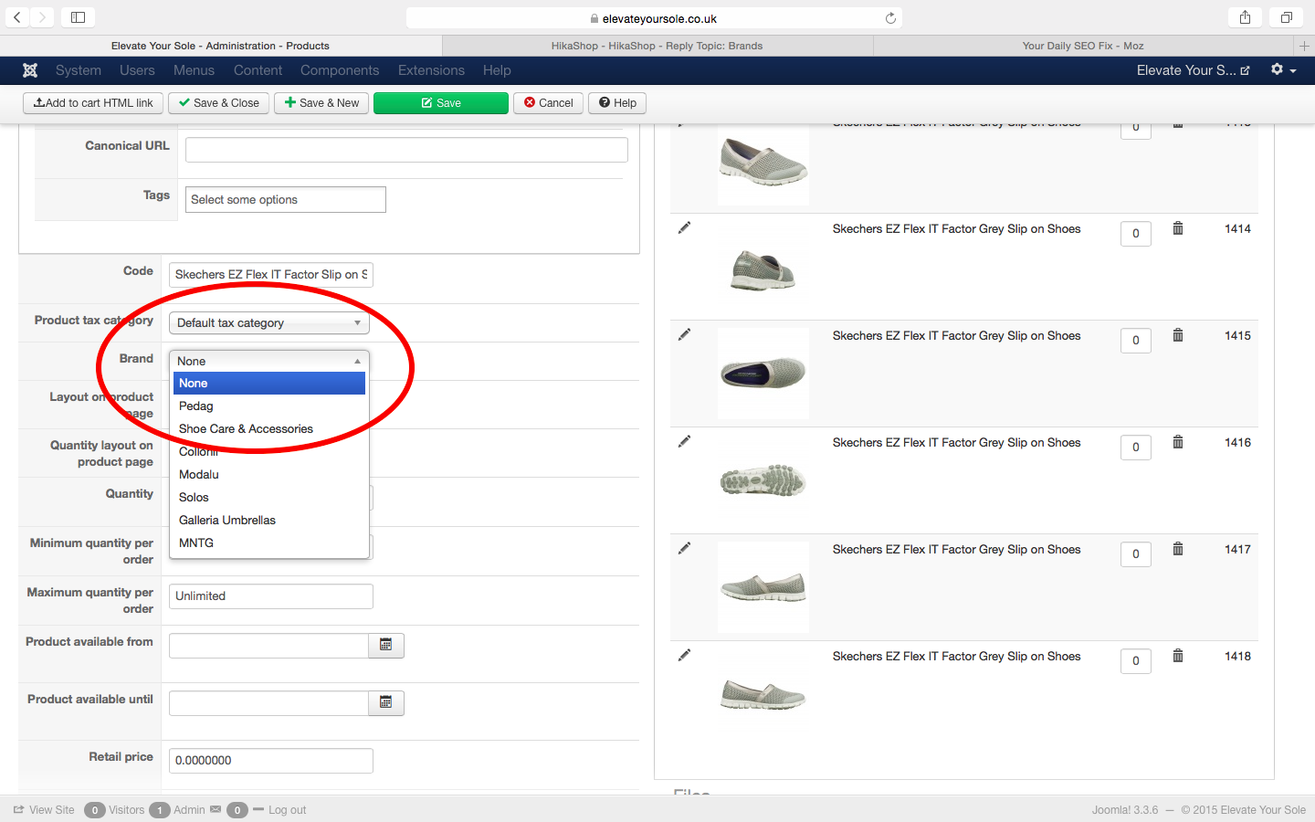Click the Save & New button
Image resolution: width=1315 pixels, height=822 pixels.
click(321, 103)
